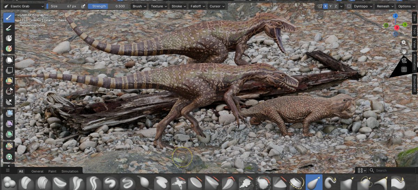Select the Box Mask tool
This screenshot has height=190, width=418.
(x=9, y=60)
